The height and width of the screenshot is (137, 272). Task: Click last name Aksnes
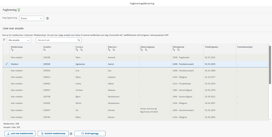click(x=111, y=117)
